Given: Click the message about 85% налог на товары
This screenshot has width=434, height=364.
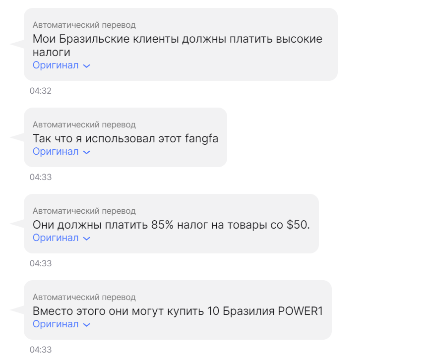Looking at the screenshot, I should pos(171,225).
